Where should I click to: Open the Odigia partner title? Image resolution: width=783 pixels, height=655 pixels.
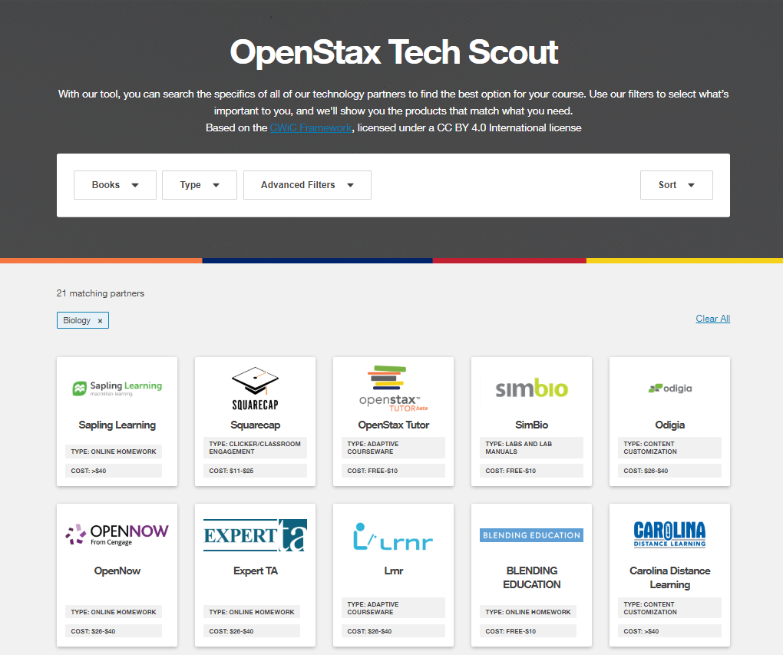[669, 425]
